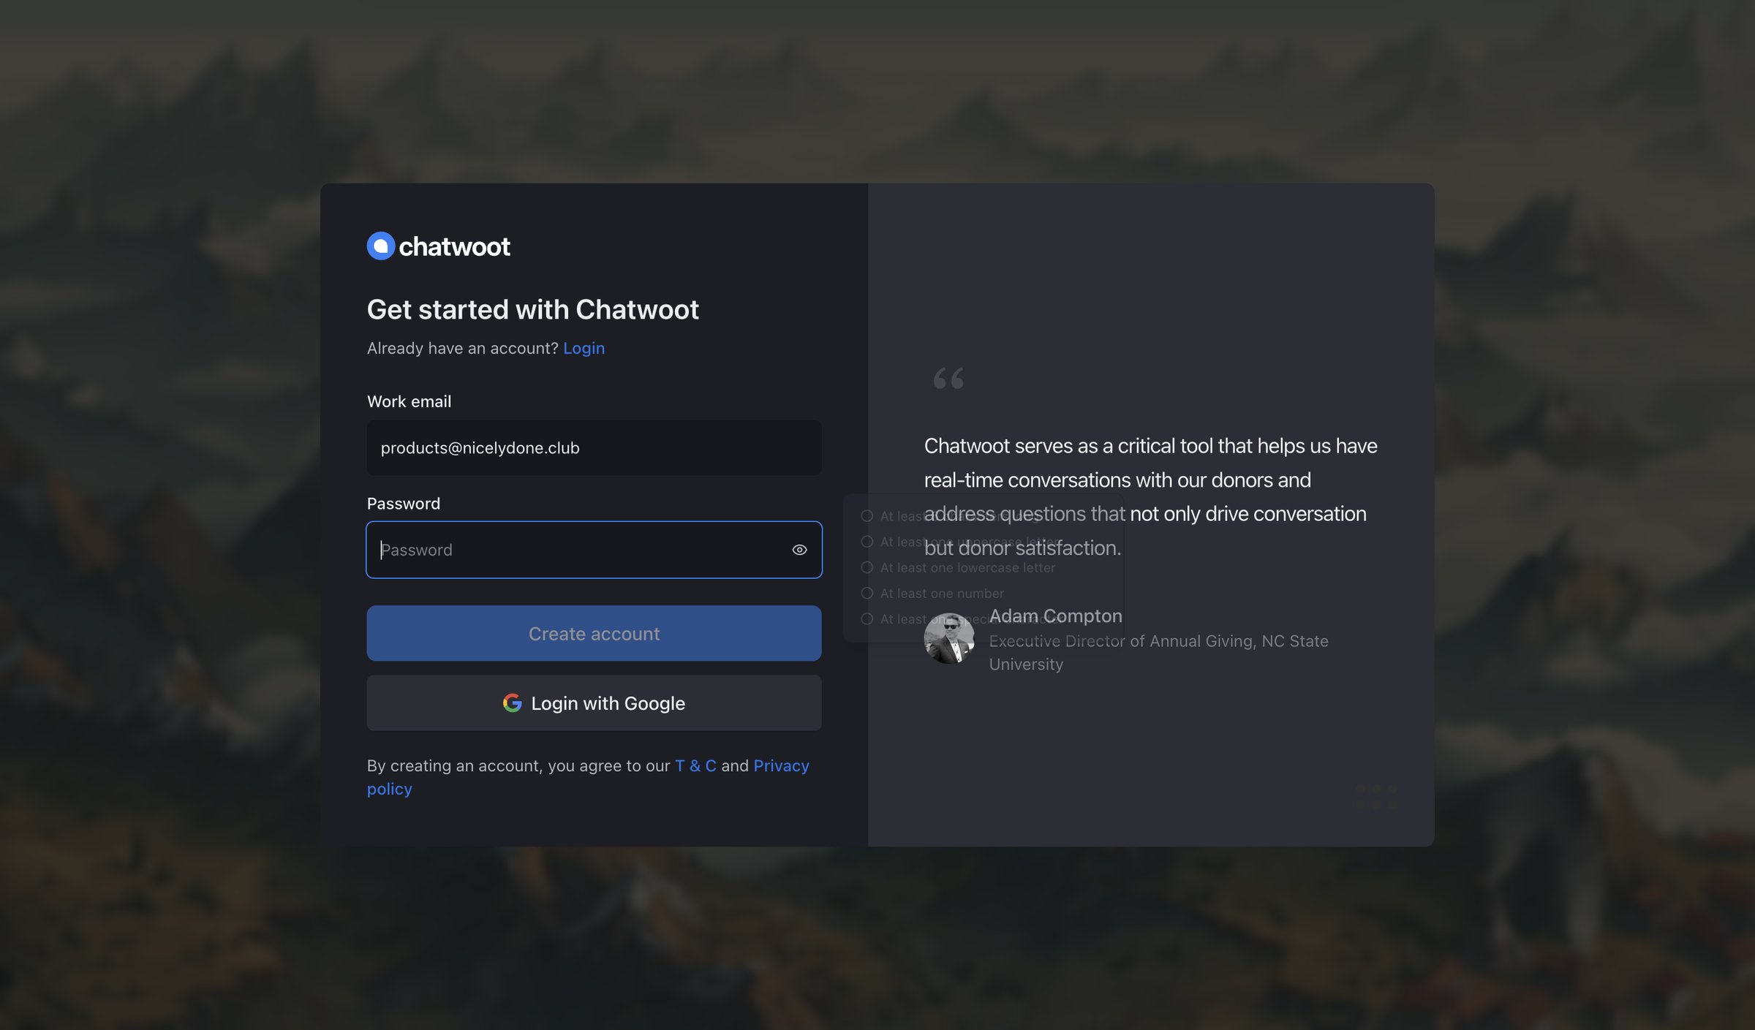Focus the Work email field
Screen dimensions: 1755x1030
[x=594, y=447]
